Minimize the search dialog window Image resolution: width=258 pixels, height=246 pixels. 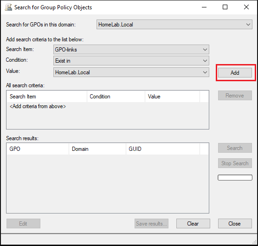tap(204, 7)
